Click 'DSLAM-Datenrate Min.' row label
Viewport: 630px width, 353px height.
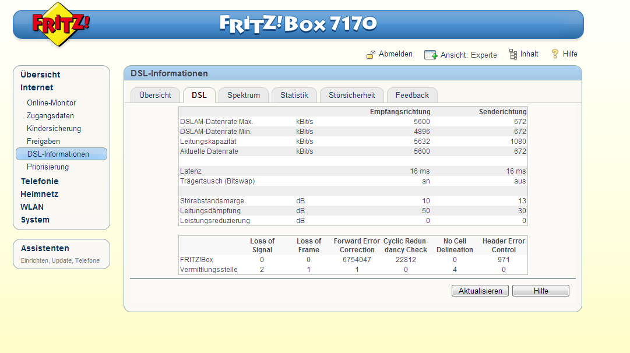[216, 132]
